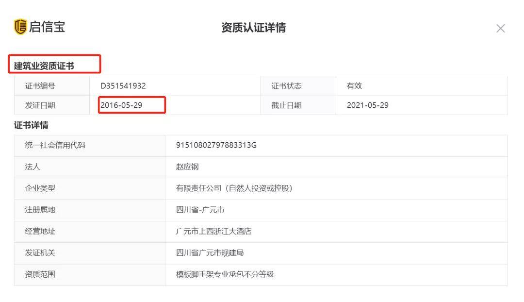This screenshot has width=524, height=302.
Task: Open legal representative 赵应钢
Action: (187, 167)
